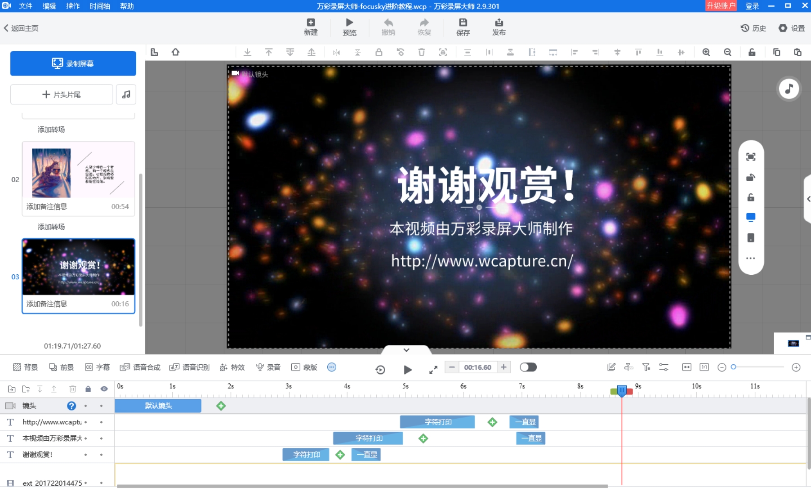Open the 录音 recording tab
Image resolution: width=811 pixels, height=492 pixels.
268,367
